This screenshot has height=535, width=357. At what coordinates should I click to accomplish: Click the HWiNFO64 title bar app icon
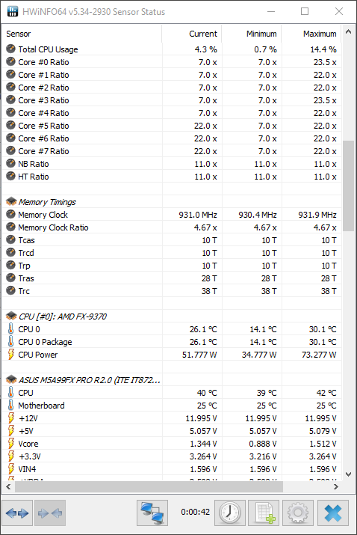(x=12, y=12)
